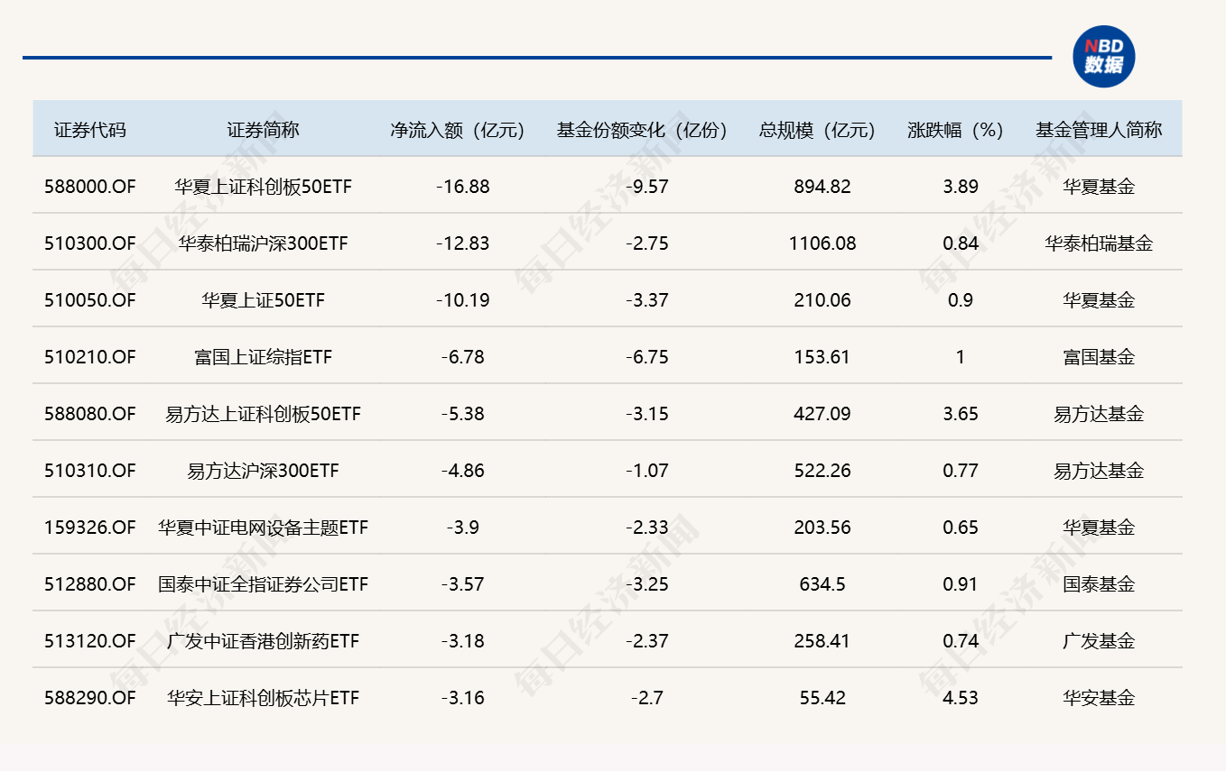This screenshot has height=771, width=1226.
Task: Select the 证券代码 column header
Action: pos(90,130)
